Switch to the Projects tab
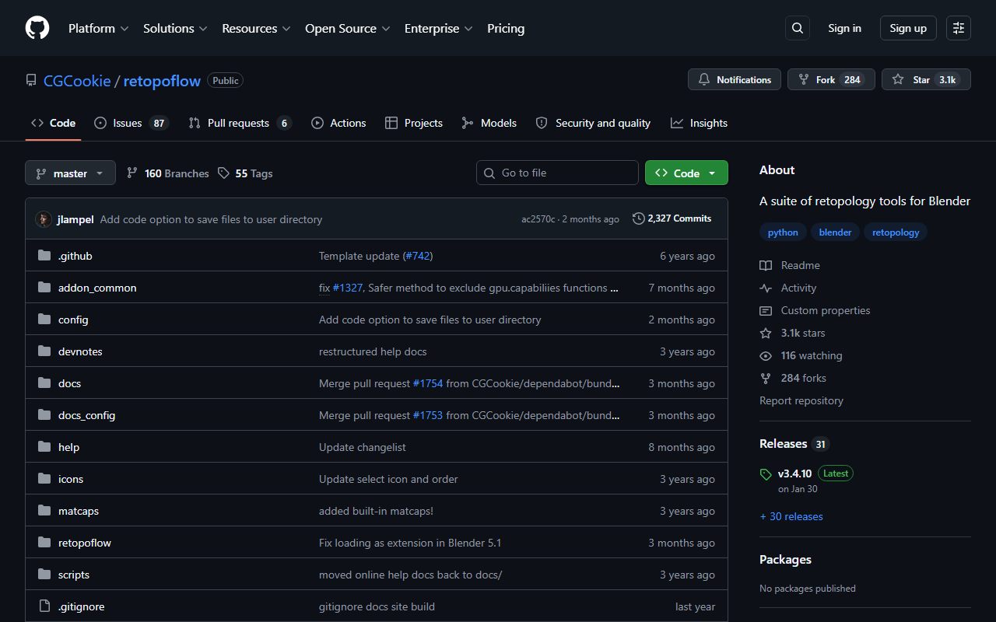996x622 pixels. pos(414,123)
